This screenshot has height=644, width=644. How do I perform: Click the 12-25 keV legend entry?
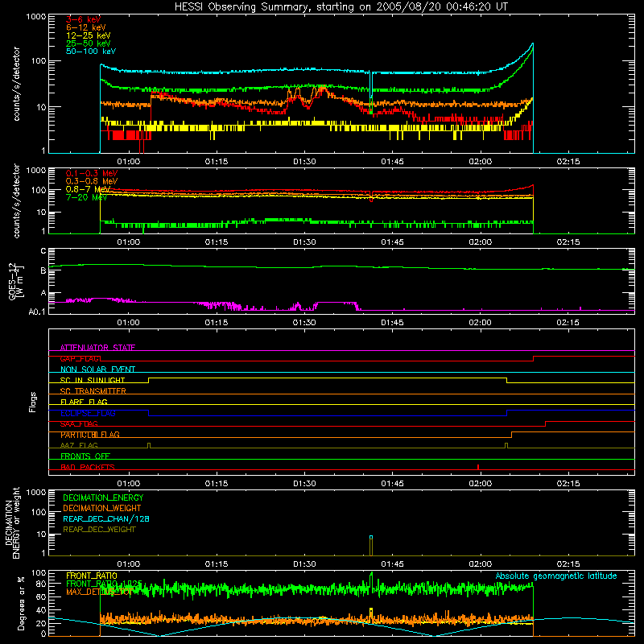(89, 35)
